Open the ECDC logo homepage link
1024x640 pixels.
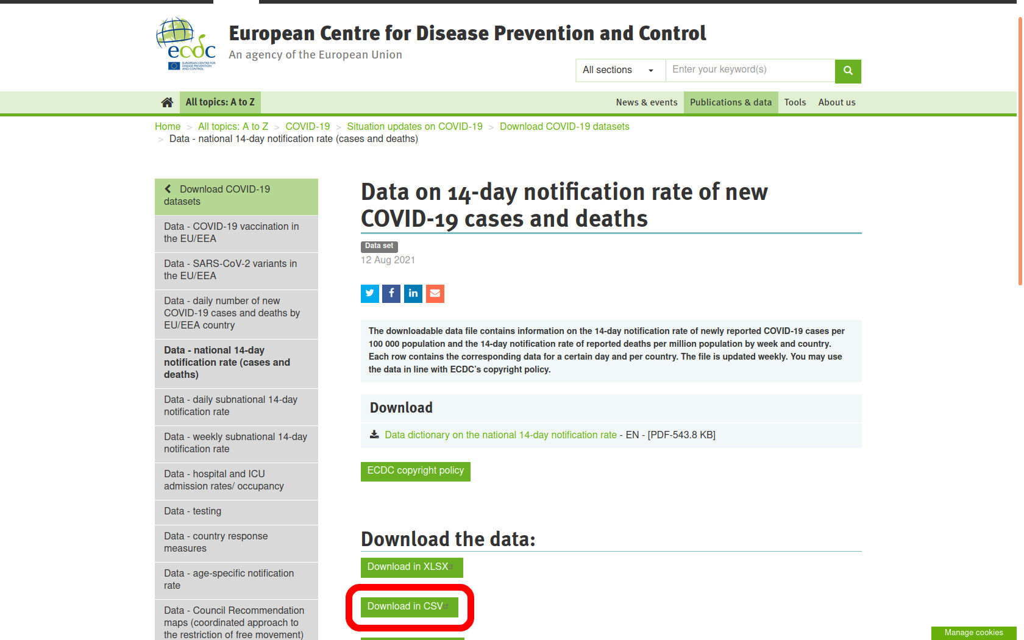(186, 44)
